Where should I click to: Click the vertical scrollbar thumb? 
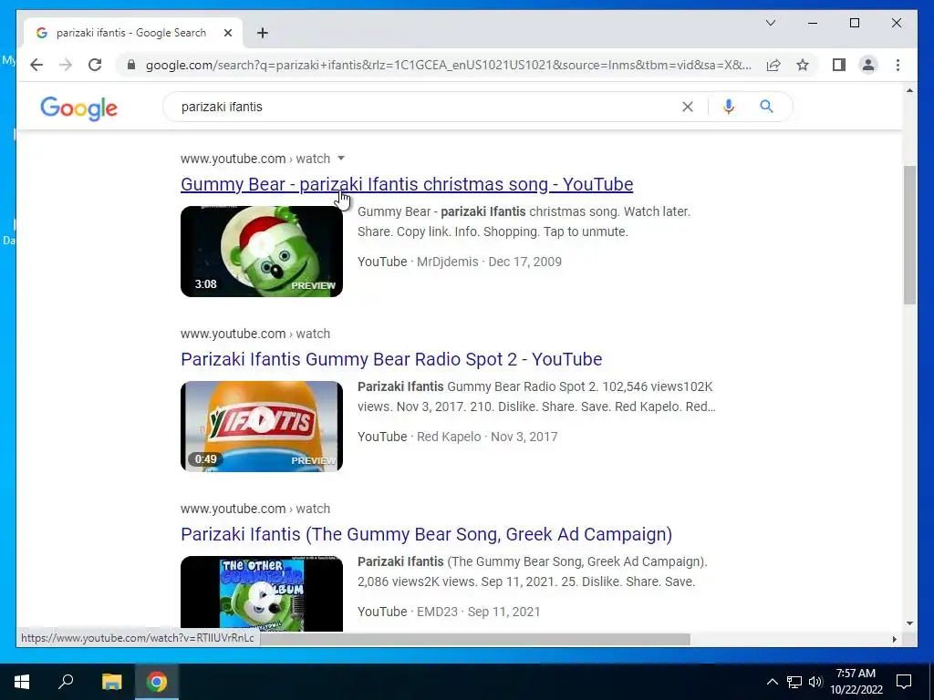pyautogui.click(x=909, y=235)
